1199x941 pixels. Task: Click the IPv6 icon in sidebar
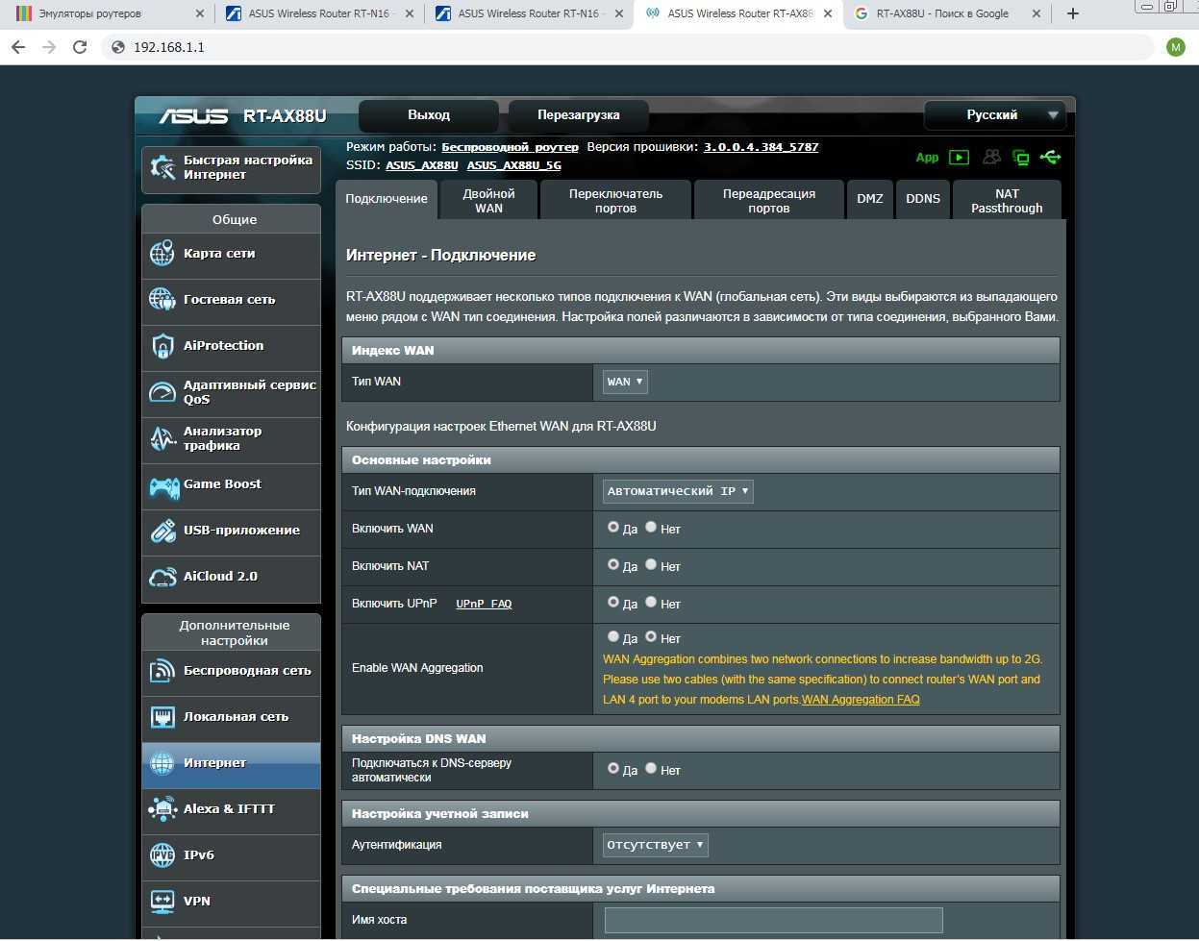[x=162, y=855]
